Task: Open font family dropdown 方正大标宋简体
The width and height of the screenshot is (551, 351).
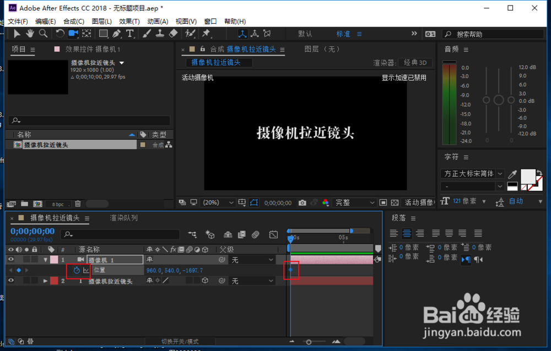Action: coord(472,174)
